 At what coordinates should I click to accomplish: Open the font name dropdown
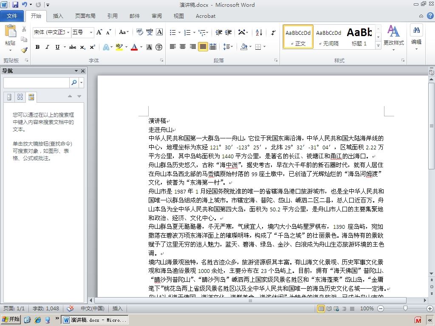coord(68,32)
